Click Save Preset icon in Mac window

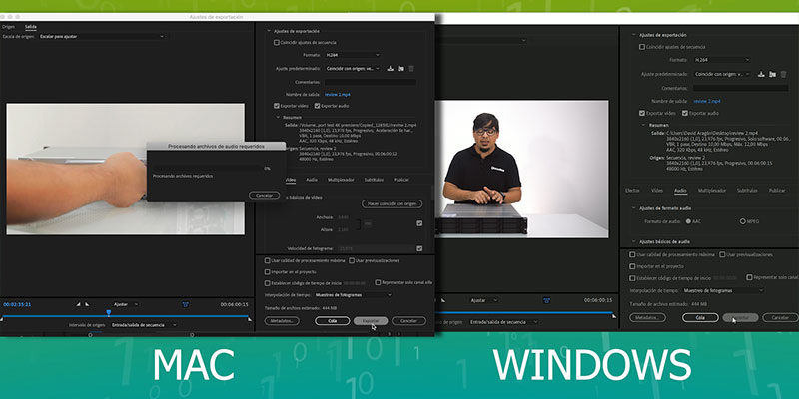(x=390, y=68)
